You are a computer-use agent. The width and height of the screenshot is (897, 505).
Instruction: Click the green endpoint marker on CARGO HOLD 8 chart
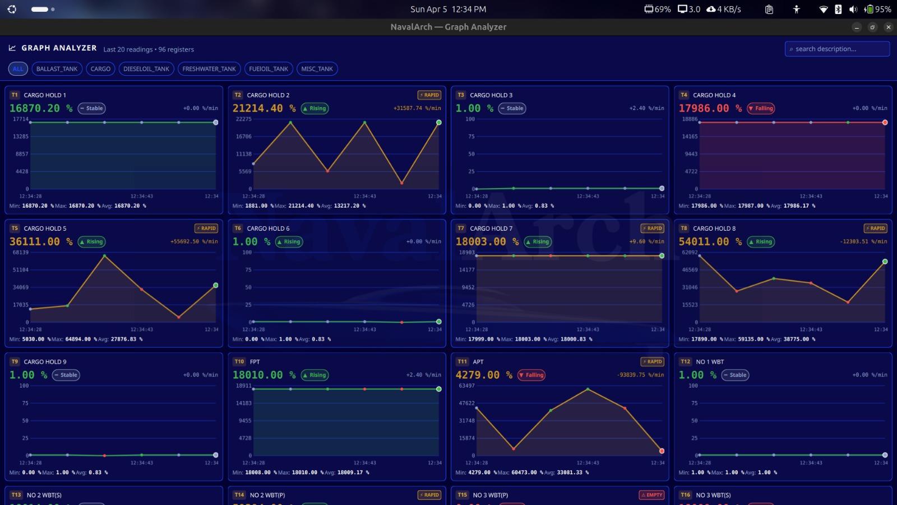point(885,261)
